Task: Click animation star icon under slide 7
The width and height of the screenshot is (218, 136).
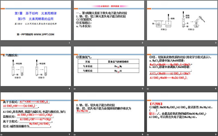Action: pos(2,135)
